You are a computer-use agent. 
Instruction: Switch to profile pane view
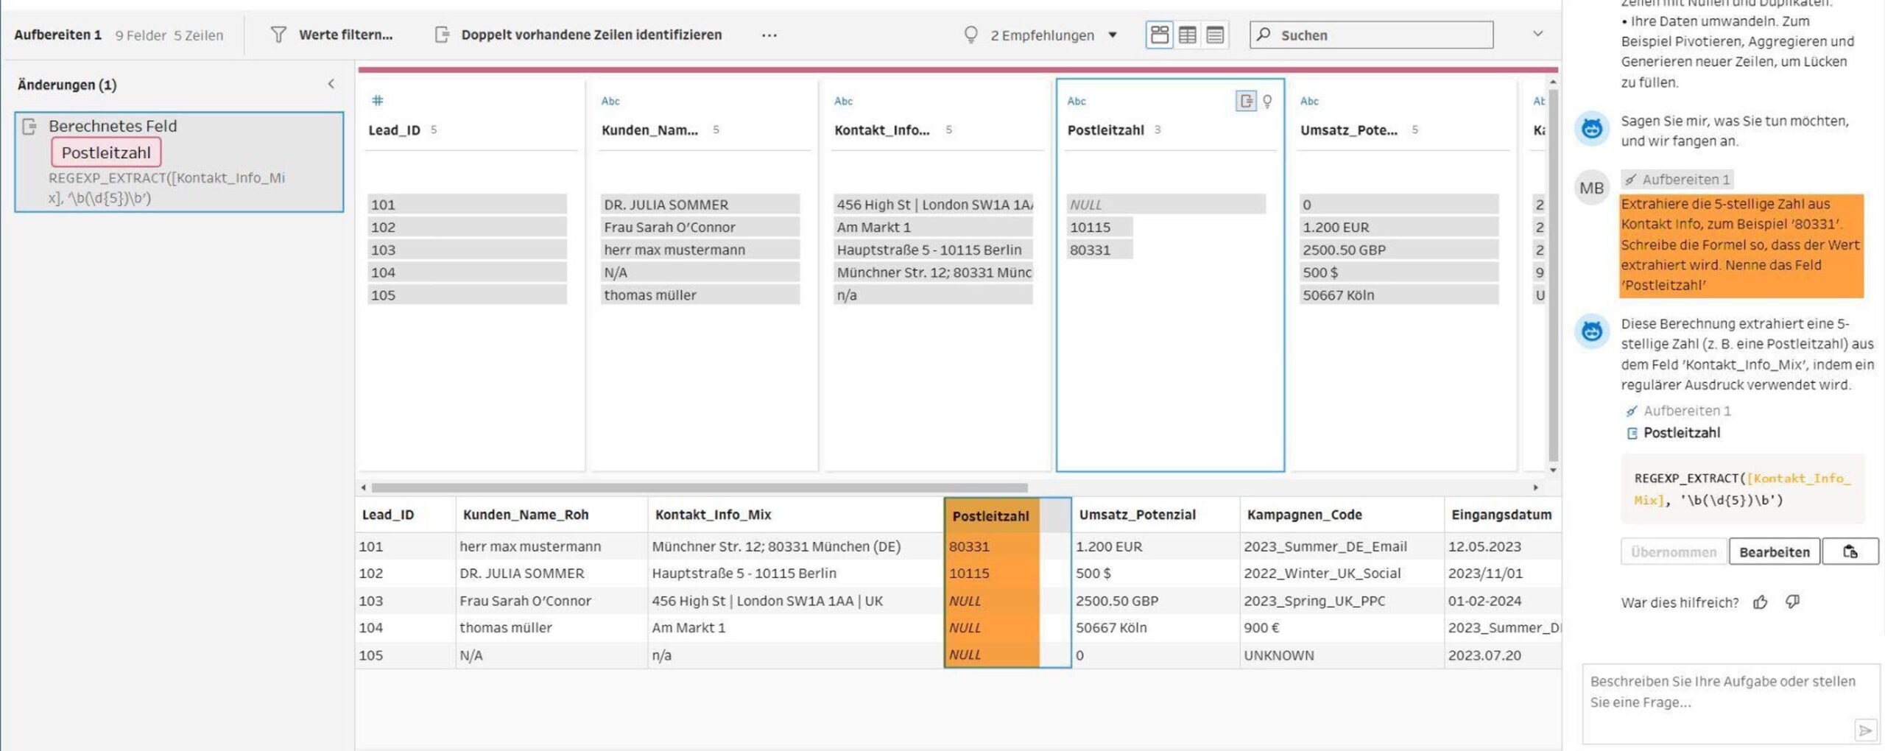point(1160,35)
